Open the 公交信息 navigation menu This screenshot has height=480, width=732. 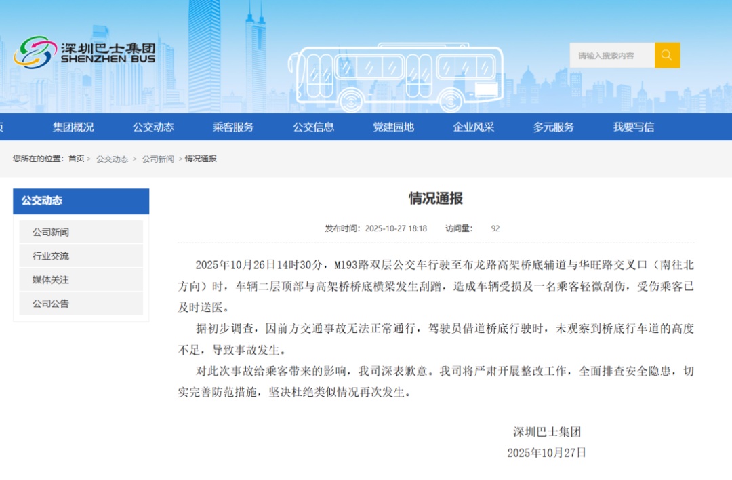tap(312, 127)
